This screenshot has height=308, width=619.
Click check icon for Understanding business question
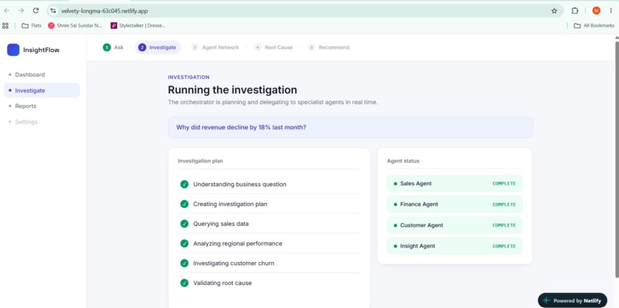click(x=184, y=184)
